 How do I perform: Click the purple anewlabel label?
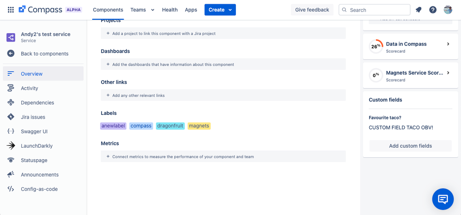(x=113, y=126)
